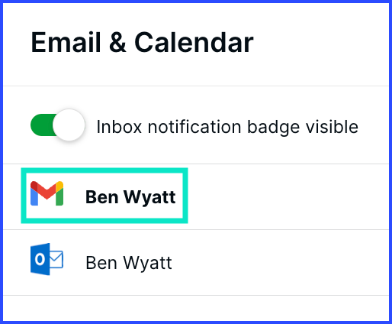Click the blue O square of Outlook logo
Screen dimensions: 392x324
coord(40,259)
